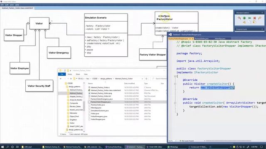
Task: Select the Memento folder in navigation tree
Action: pos(73,113)
